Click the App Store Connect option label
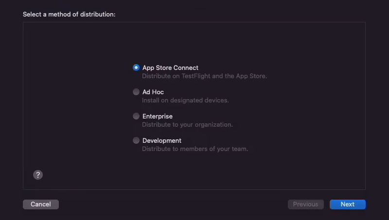This screenshot has height=220, width=389. point(170,68)
